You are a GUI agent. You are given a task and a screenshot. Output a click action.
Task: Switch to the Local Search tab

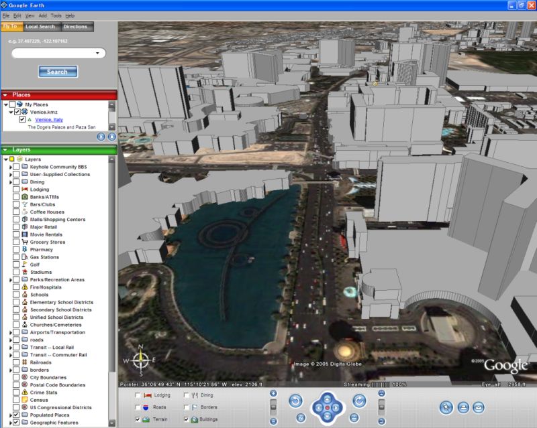click(x=40, y=27)
